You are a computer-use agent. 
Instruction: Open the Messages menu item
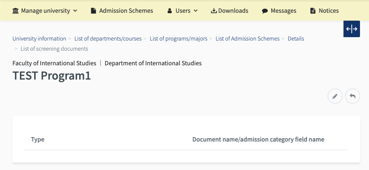pyautogui.click(x=284, y=11)
